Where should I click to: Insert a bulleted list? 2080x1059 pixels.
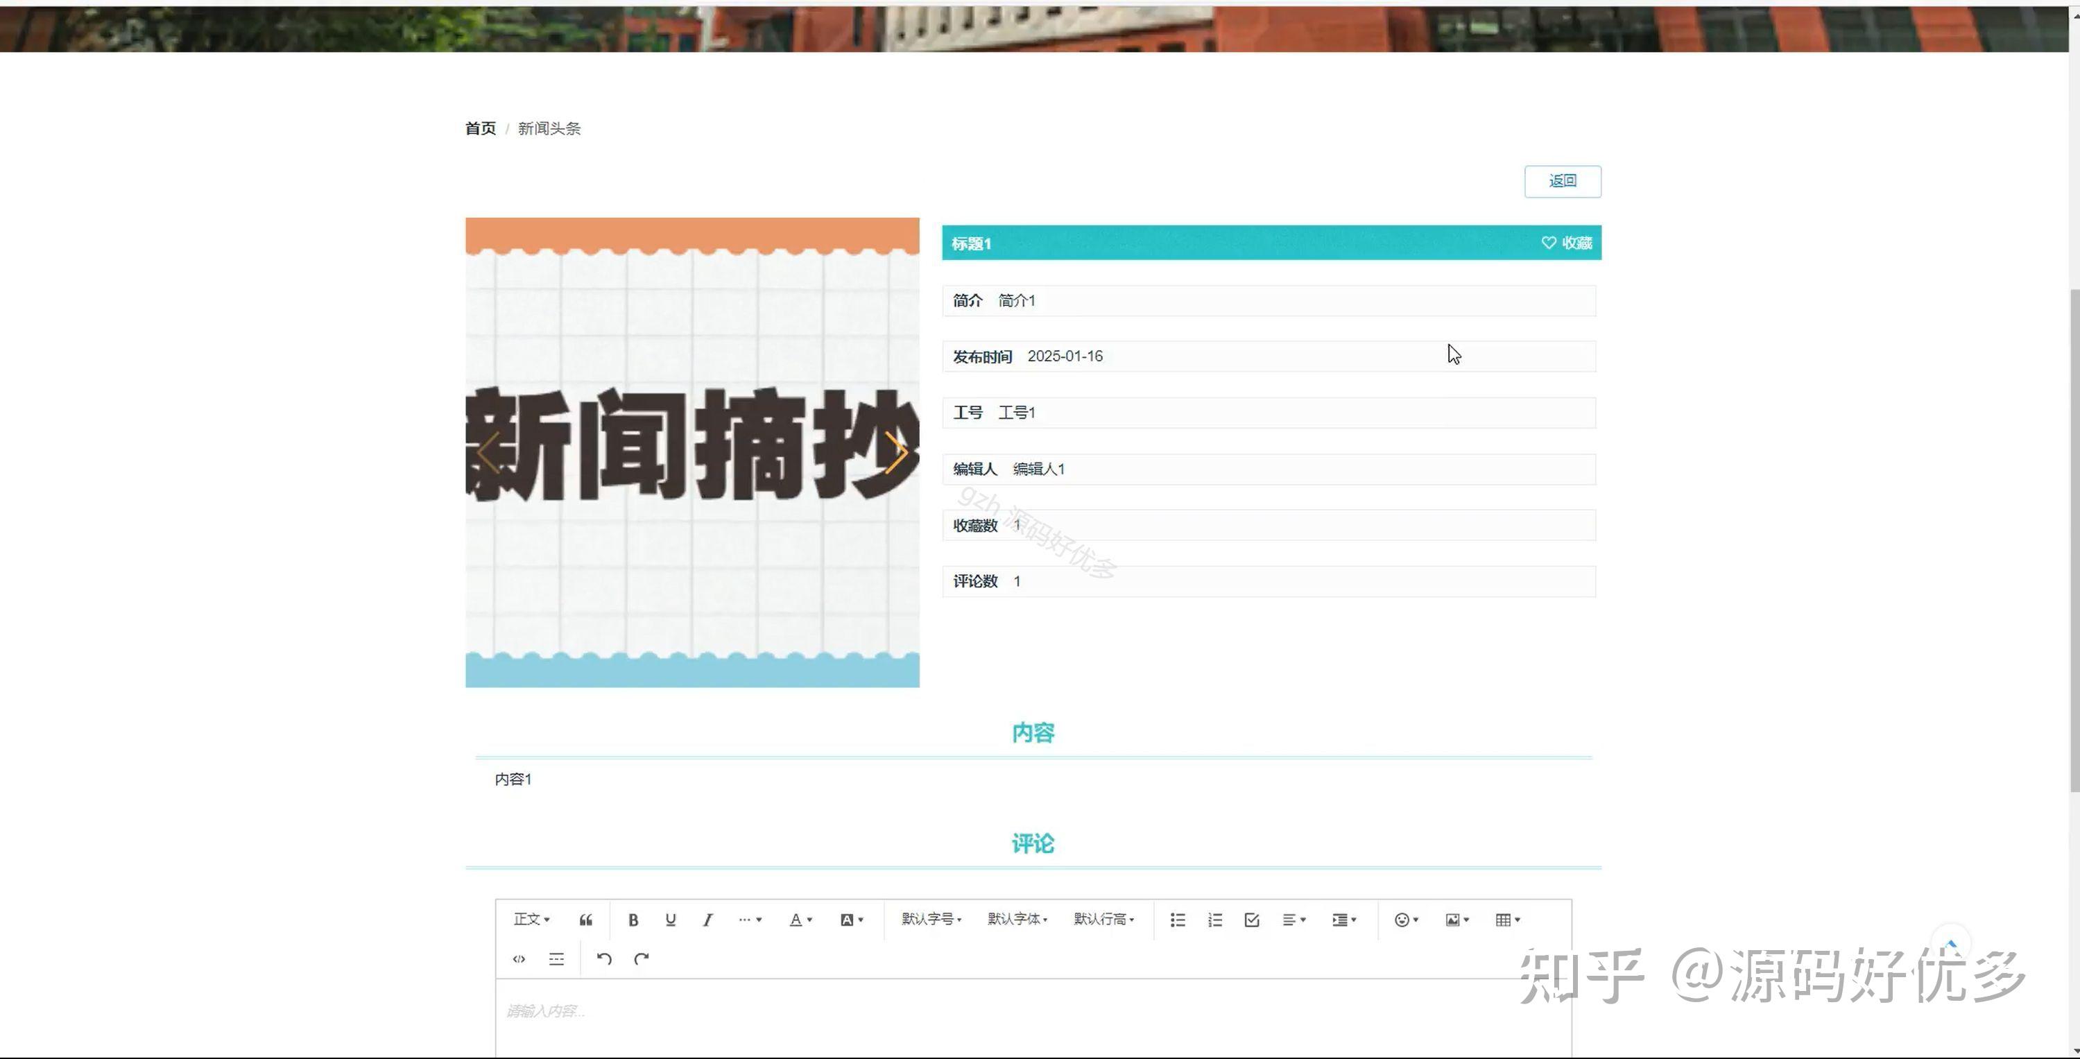[1178, 920]
